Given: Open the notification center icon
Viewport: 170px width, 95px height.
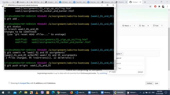Looking at the screenshot, I should (166, 92).
